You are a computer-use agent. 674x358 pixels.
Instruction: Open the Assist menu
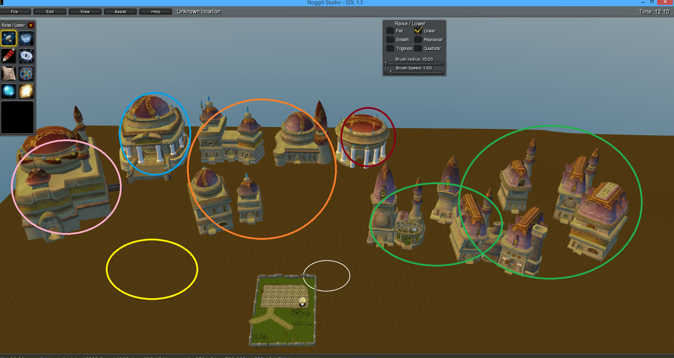pos(120,12)
